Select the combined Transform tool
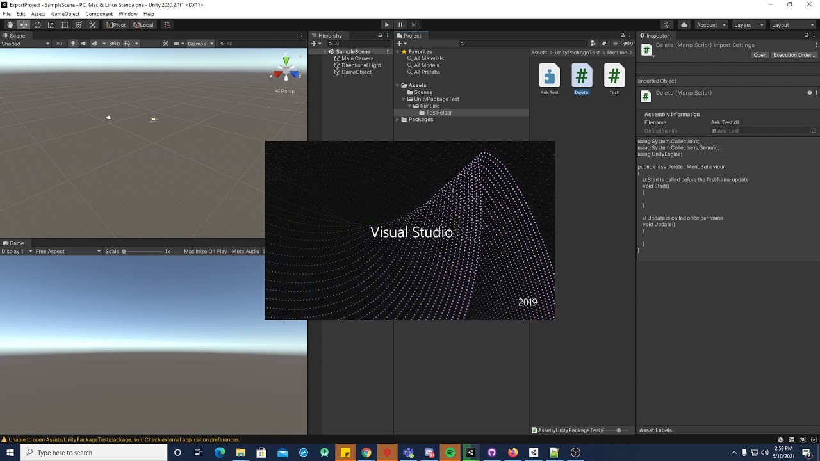 78,25
